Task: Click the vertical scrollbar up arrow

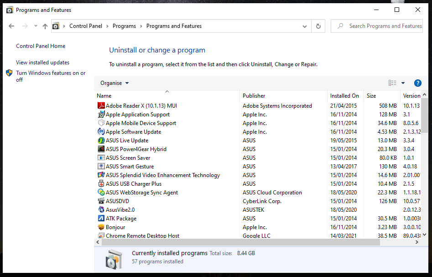Action: coord(424,94)
